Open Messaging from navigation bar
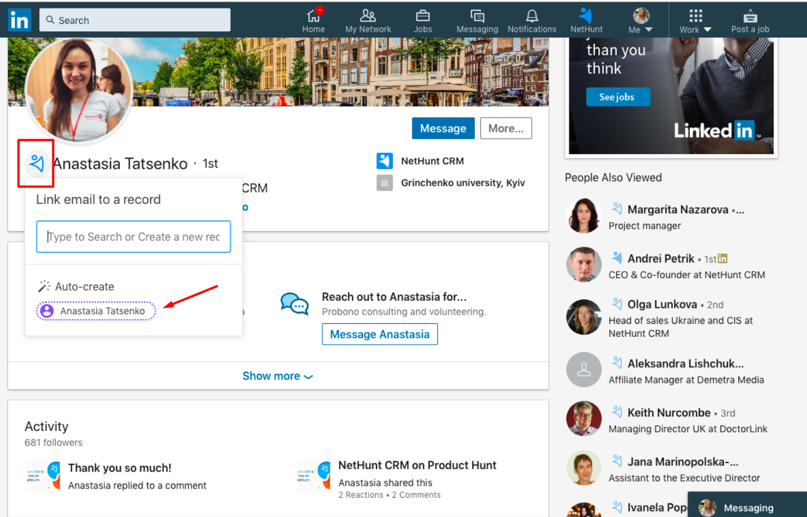Screen dimensions: 807x517 click(477, 20)
